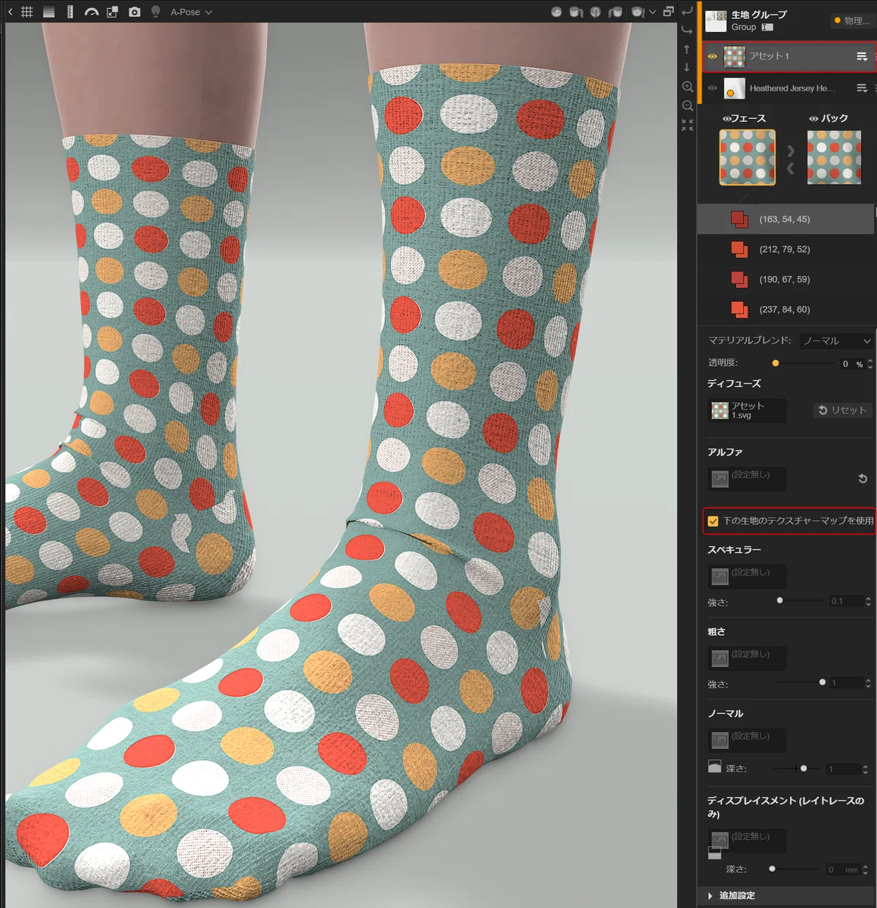This screenshot has height=908, width=877.
Task: Click the アルファ reset arrow icon
Action: pyautogui.click(x=862, y=478)
